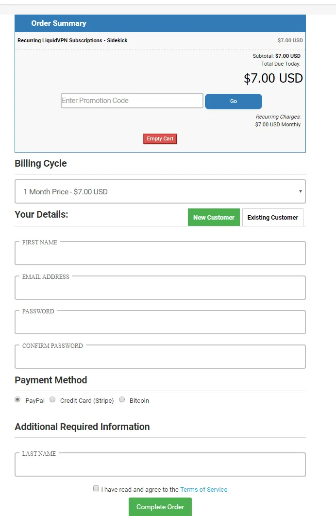Viewport: 336px width, 516px height.
Task: Click into the Email Address field
Action: (160, 289)
